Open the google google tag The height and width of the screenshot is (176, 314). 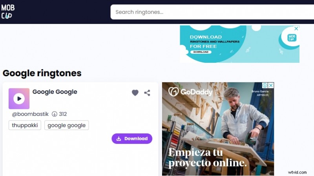[66, 125]
